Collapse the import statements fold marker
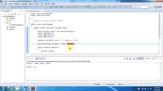The width and height of the screenshot is (163, 91). click(30, 14)
